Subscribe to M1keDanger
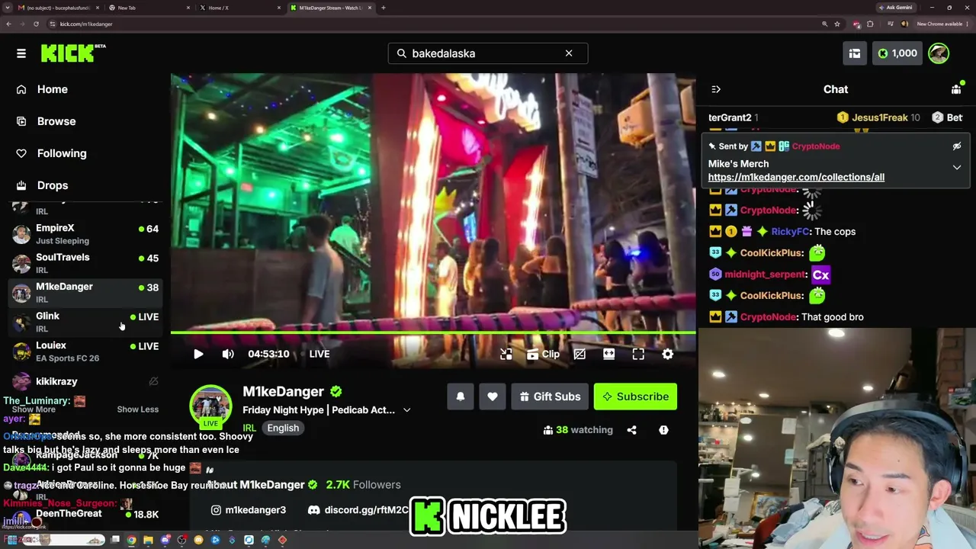This screenshot has width=976, height=549. point(635,396)
